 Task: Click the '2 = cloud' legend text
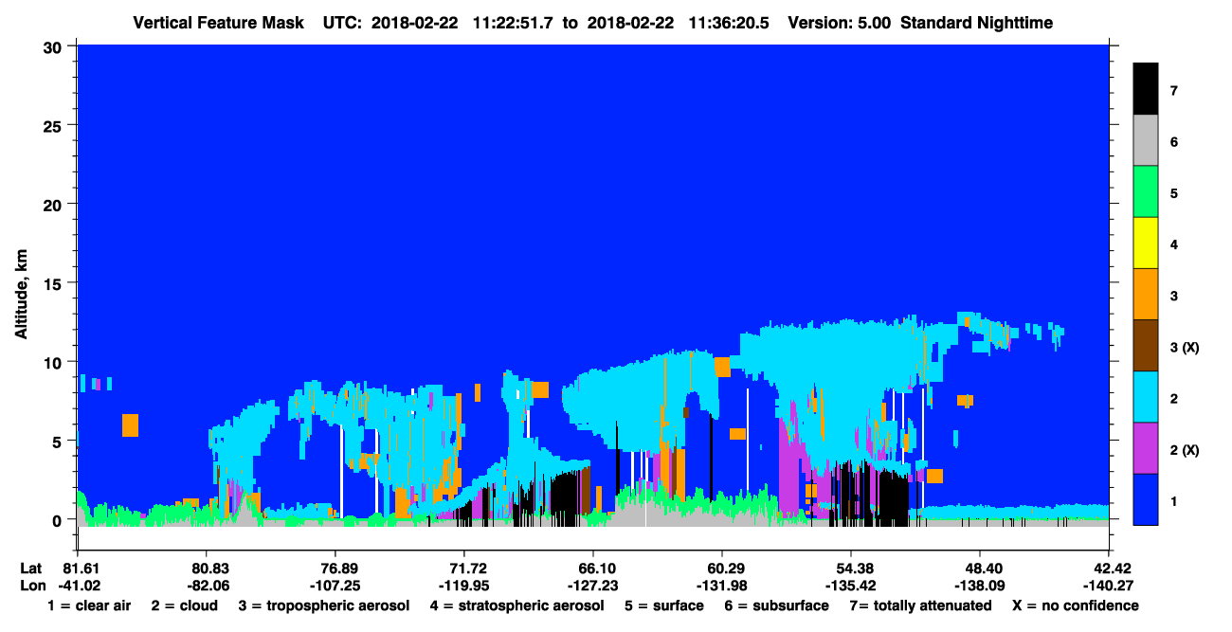[186, 605]
